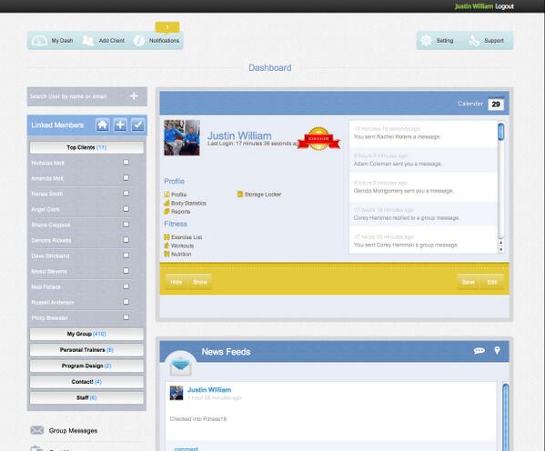Tick the checkbox for Amanda Mott

coord(126,178)
